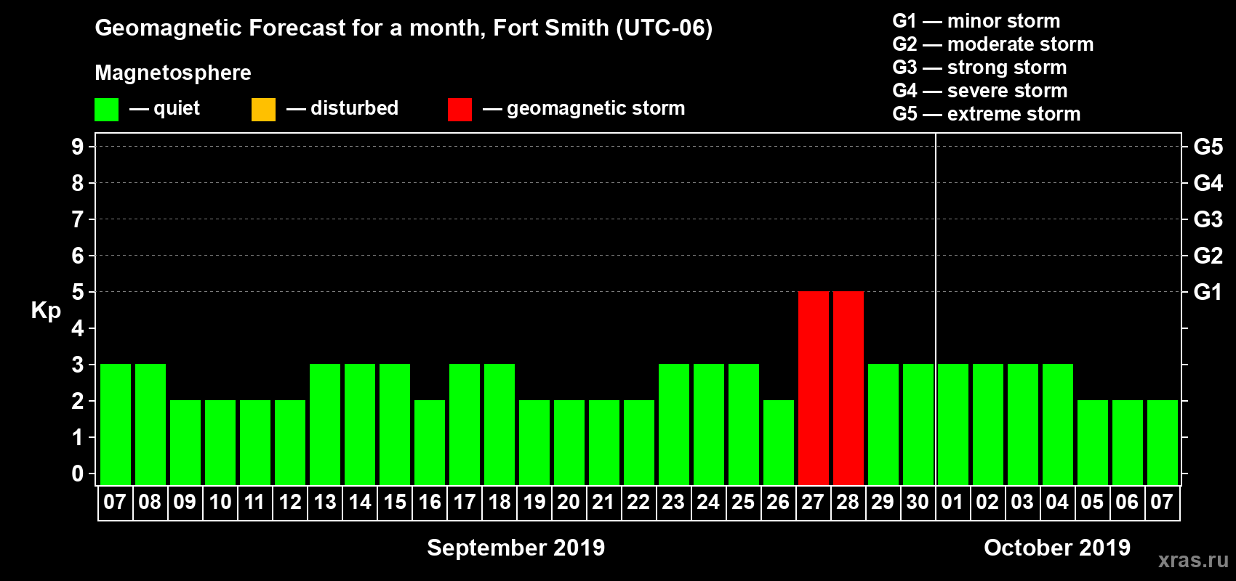Screen dimensions: 1236x581
Task: Click 'G2 — moderate storm' legend line
Action: [993, 44]
